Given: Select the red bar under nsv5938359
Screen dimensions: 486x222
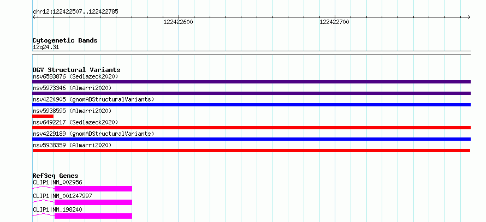Looking at the screenshot, I should (x=251, y=151).
